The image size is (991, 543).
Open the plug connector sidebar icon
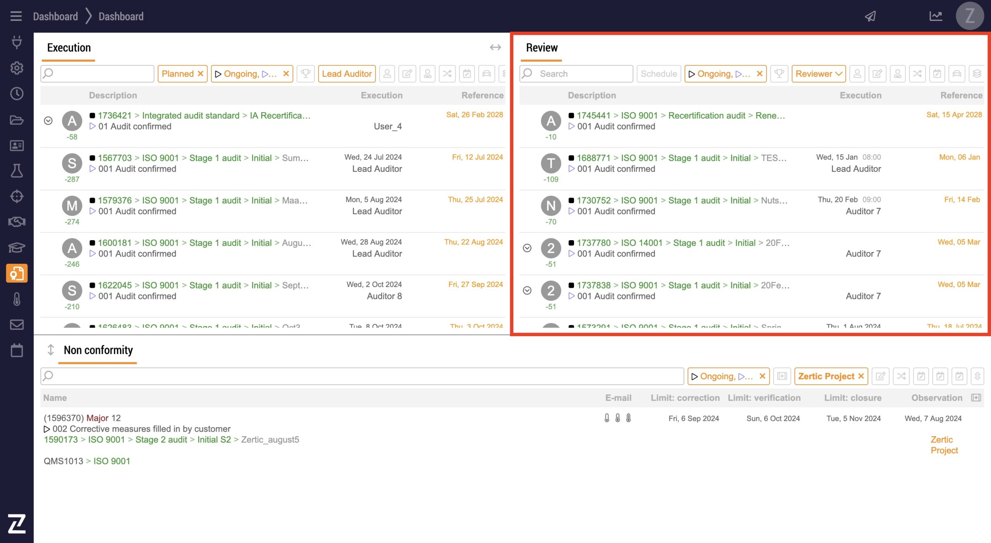pyautogui.click(x=17, y=42)
